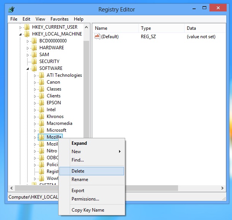Screen dimensions: 232x220
Task: Click the string value icon beside (Default)
Action: (97, 36)
